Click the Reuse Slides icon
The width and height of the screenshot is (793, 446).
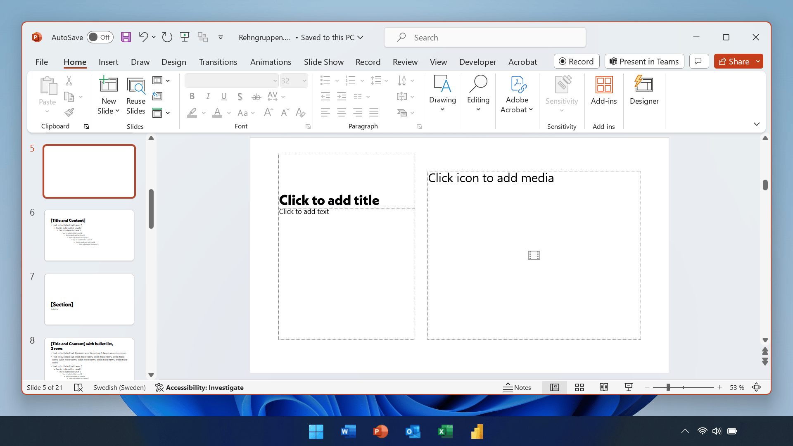(136, 96)
